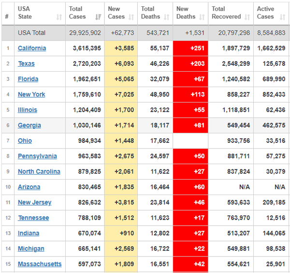Open New York state page
The width and height of the screenshot is (290, 273).
point(31,94)
